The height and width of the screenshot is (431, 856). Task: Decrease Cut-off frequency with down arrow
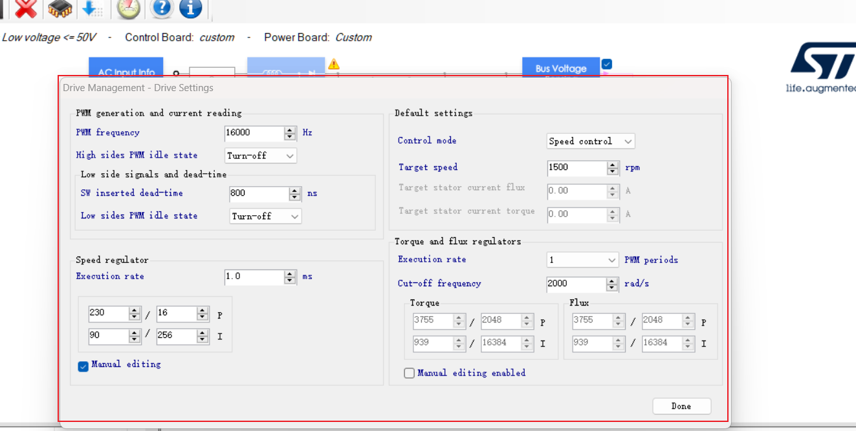[612, 288]
